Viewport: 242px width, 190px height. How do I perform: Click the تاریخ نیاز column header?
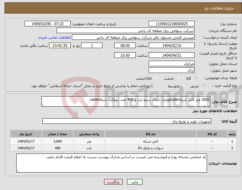point(26,134)
